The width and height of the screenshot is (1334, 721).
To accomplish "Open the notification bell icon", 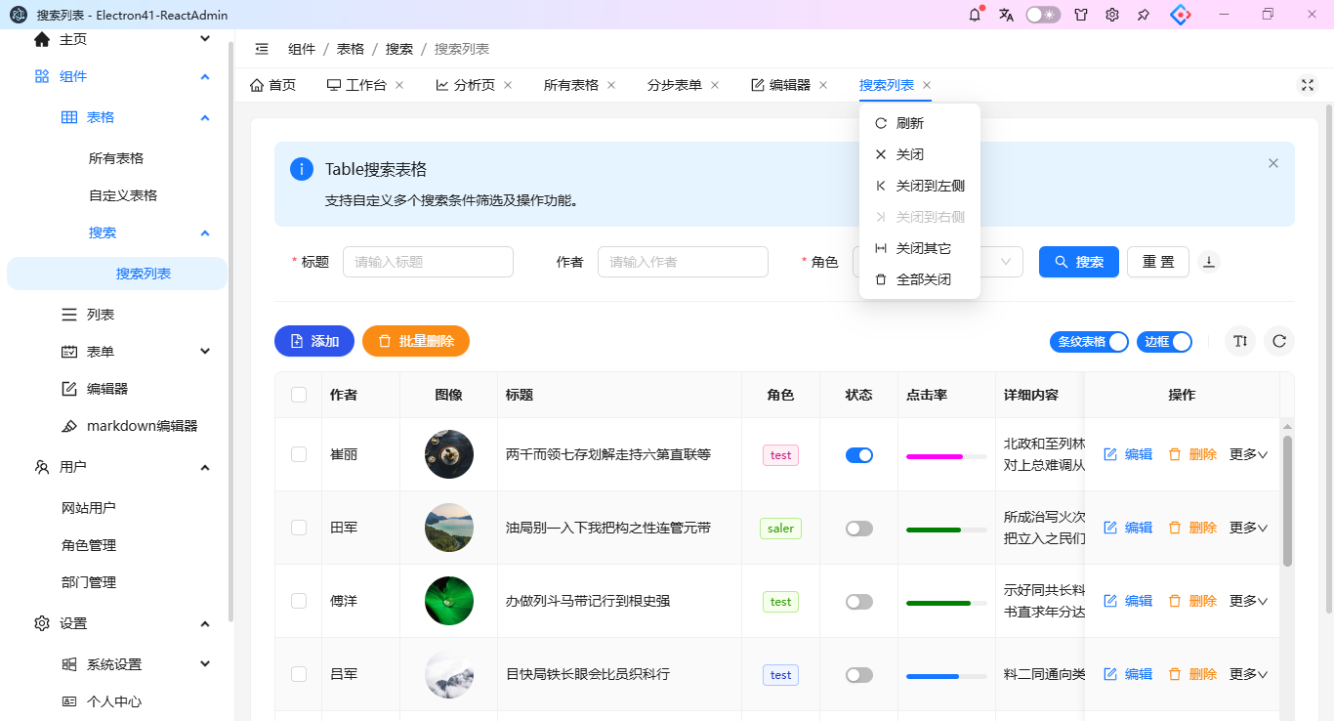I will point(975,15).
